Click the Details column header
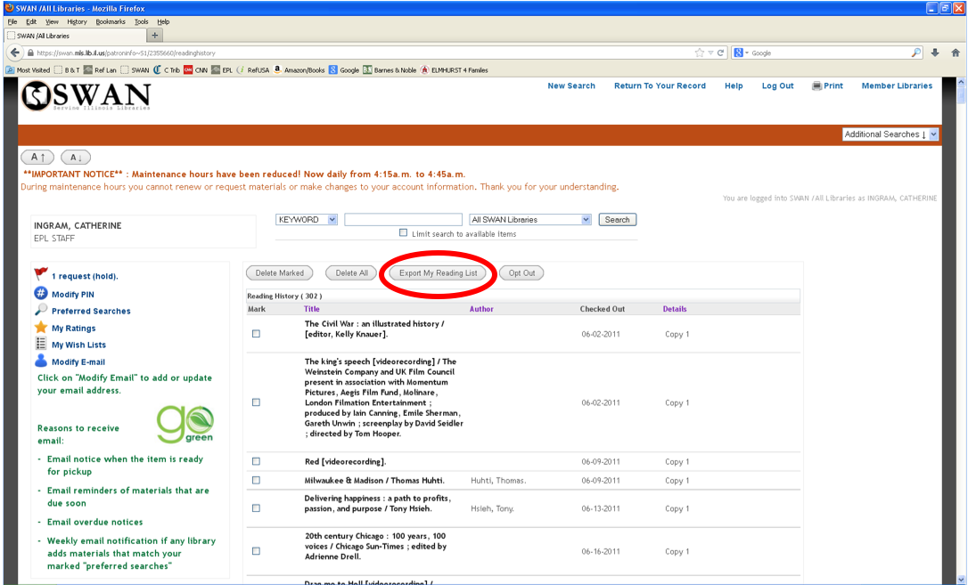This screenshot has width=968, height=585. 675,309
